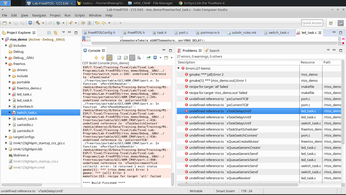Open the Project menu
The width and height of the screenshot is (346, 195).
click(x=55, y=15)
